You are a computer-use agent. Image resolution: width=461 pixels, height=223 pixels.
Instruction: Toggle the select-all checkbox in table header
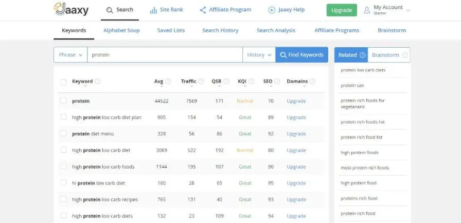tap(63, 83)
